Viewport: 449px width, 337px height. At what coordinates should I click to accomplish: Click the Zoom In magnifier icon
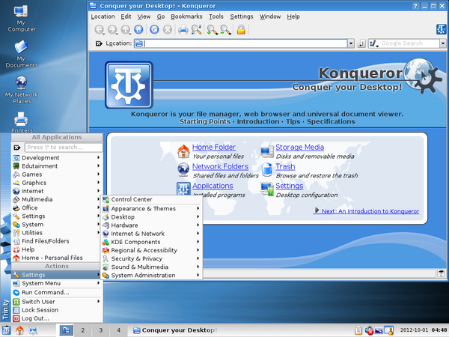(x=212, y=30)
